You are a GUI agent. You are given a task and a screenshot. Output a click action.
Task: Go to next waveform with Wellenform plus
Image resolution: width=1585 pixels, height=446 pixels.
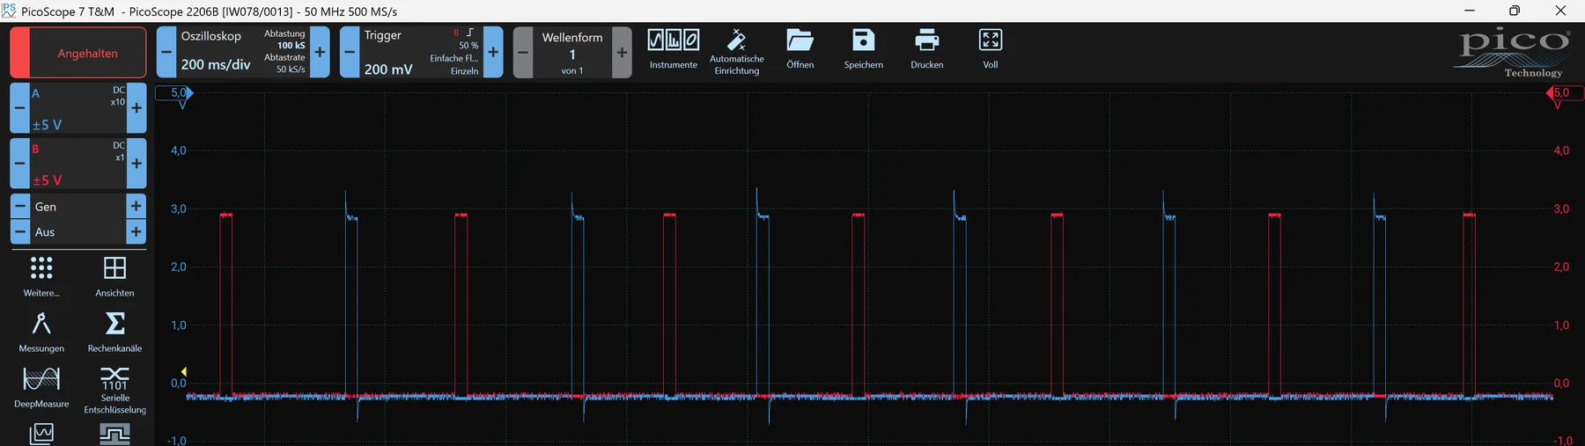pyautogui.click(x=622, y=52)
